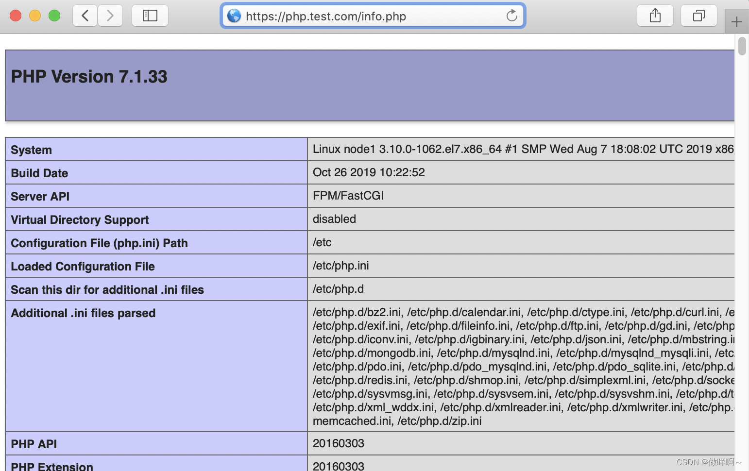This screenshot has height=471, width=749.
Task: Open a new tab with plus button
Action: 736,22
